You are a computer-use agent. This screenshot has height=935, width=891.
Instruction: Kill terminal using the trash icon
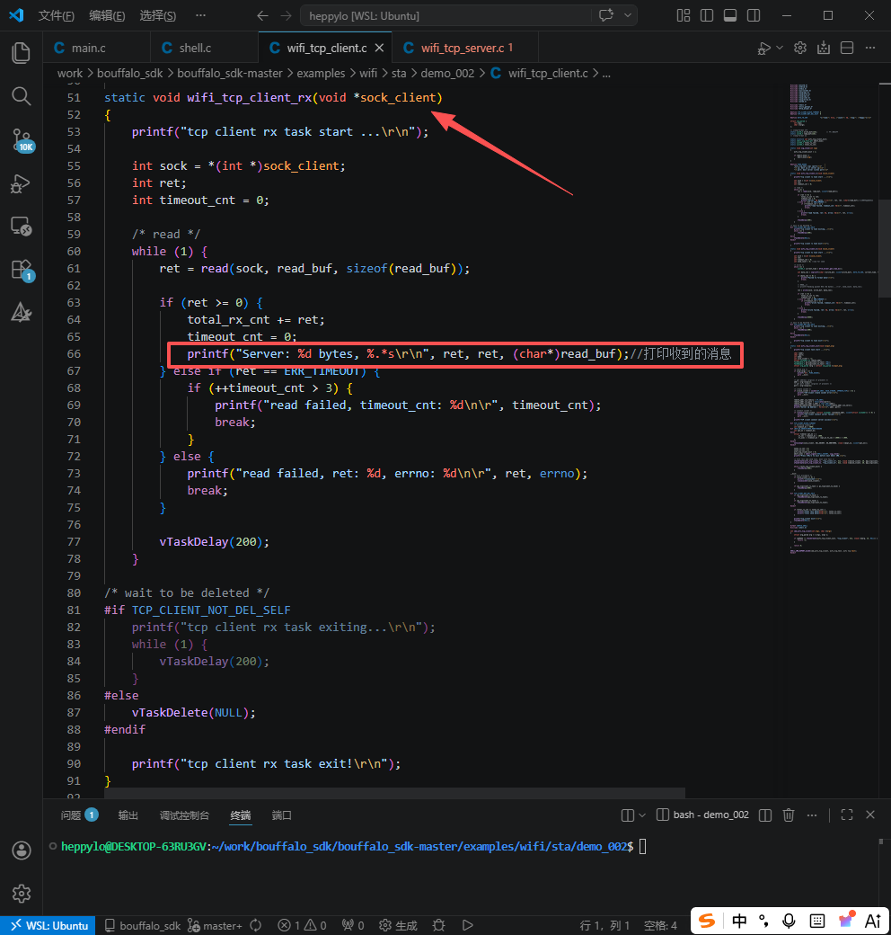(789, 815)
